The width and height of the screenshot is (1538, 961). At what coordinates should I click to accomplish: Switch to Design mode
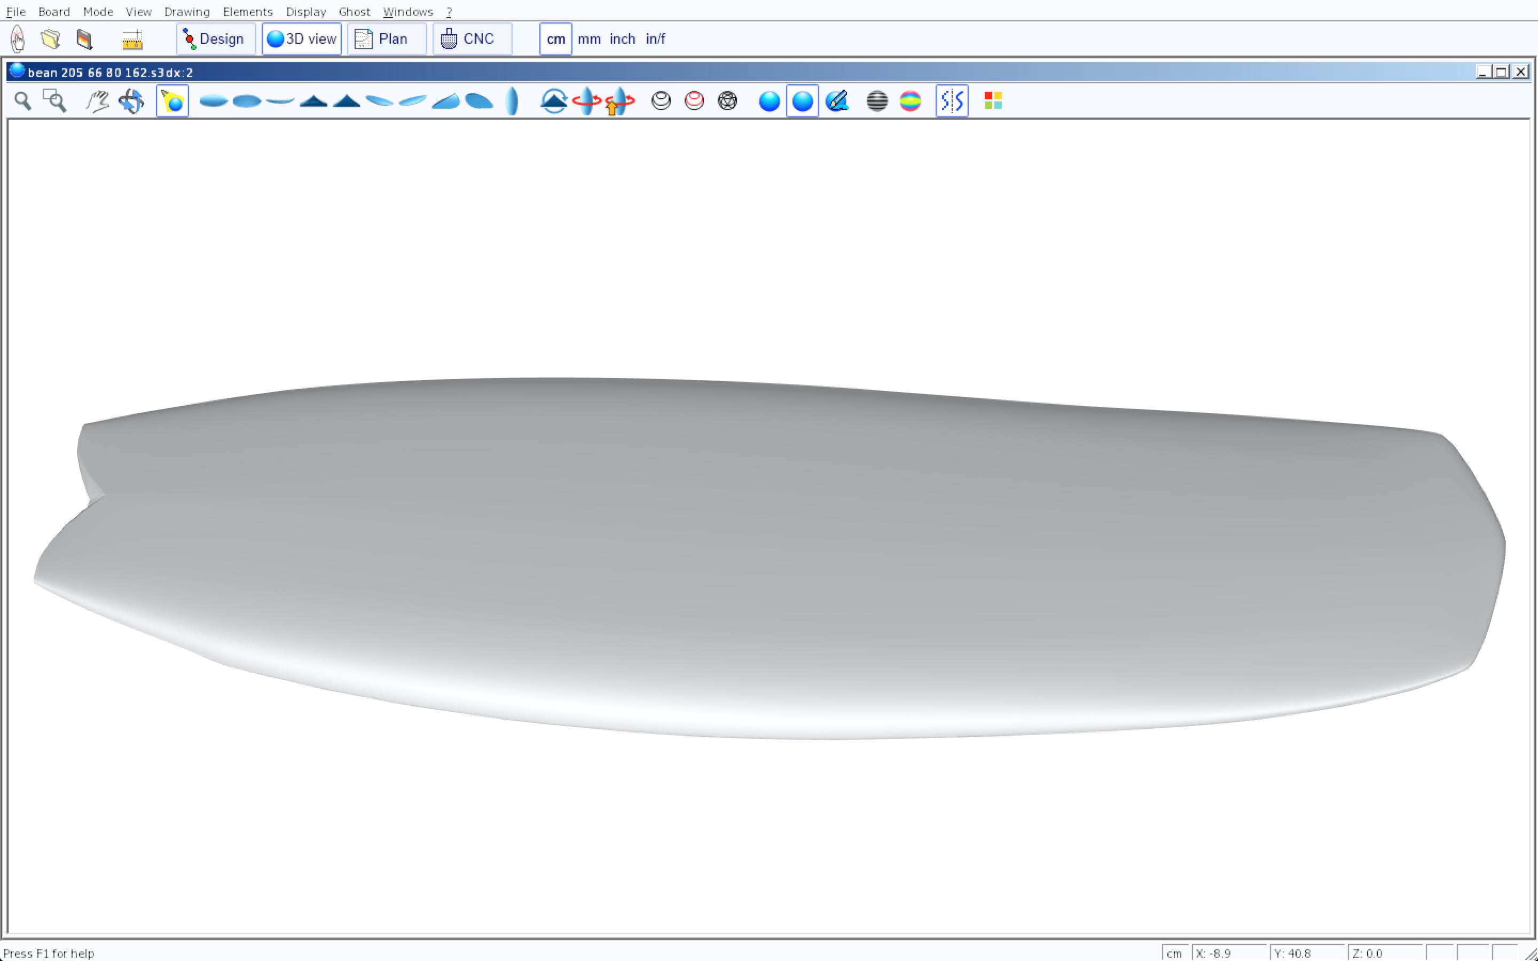(x=215, y=39)
